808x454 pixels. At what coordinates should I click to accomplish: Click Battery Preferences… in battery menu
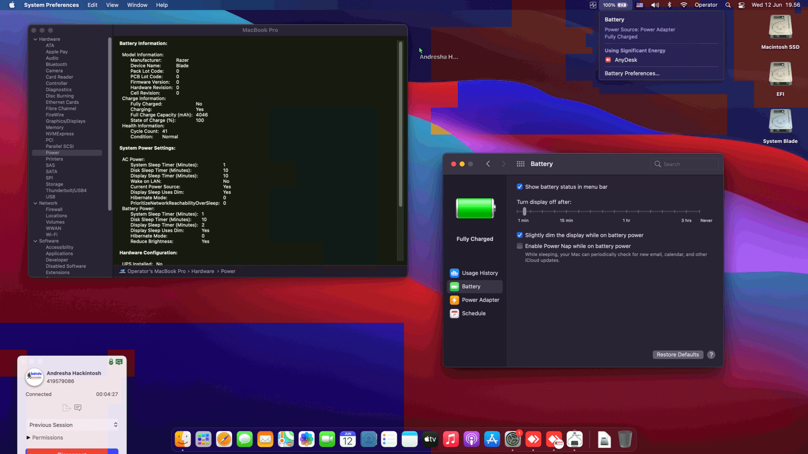tap(632, 73)
